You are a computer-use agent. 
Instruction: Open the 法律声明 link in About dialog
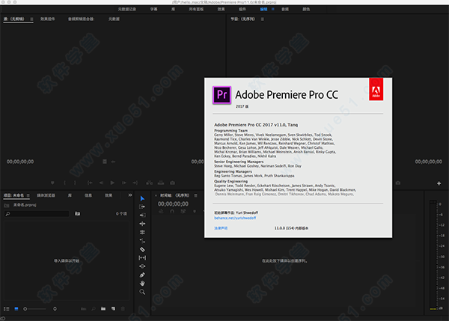pos(221,228)
